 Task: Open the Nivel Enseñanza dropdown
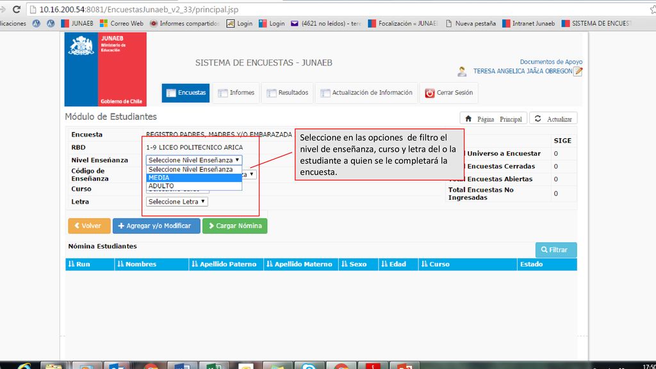(194, 160)
